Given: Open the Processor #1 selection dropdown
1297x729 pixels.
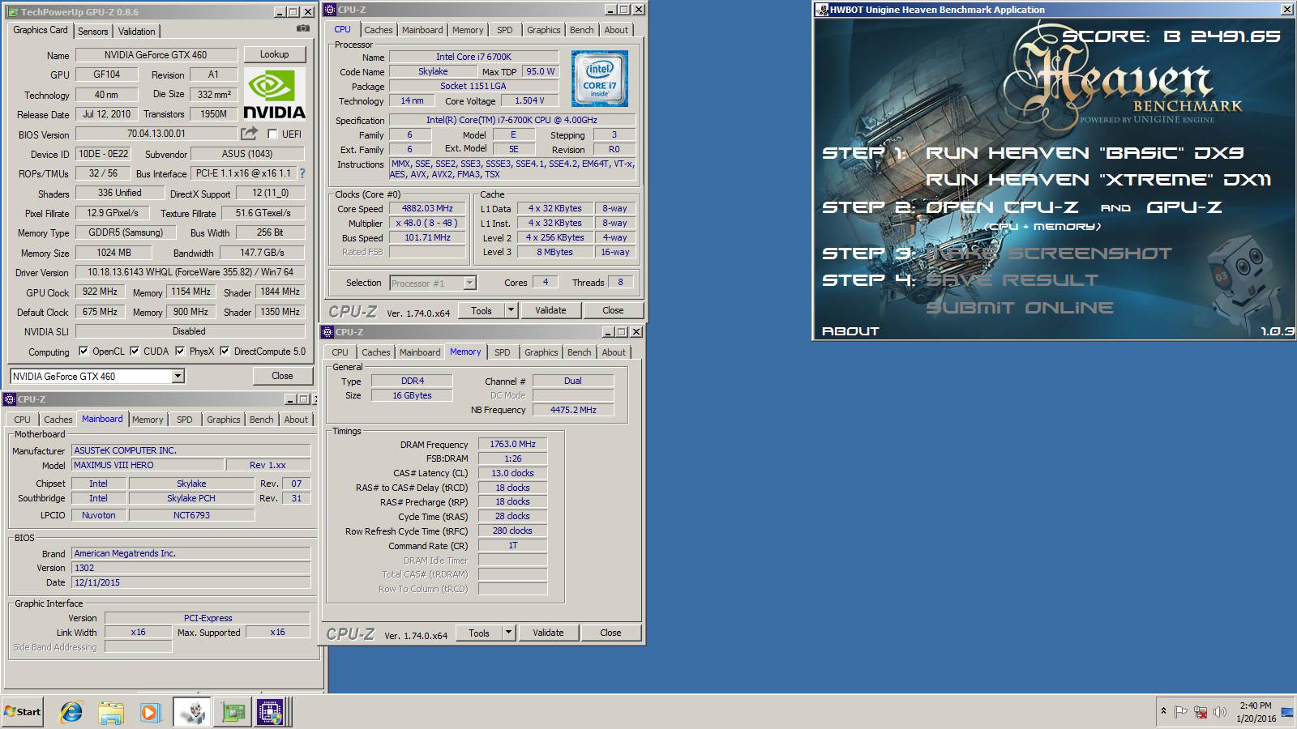Looking at the screenshot, I should (x=469, y=283).
